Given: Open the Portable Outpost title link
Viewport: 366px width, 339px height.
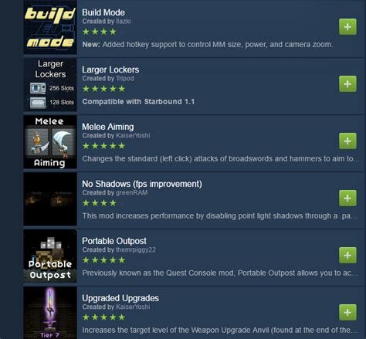Looking at the screenshot, I should click(x=114, y=241).
